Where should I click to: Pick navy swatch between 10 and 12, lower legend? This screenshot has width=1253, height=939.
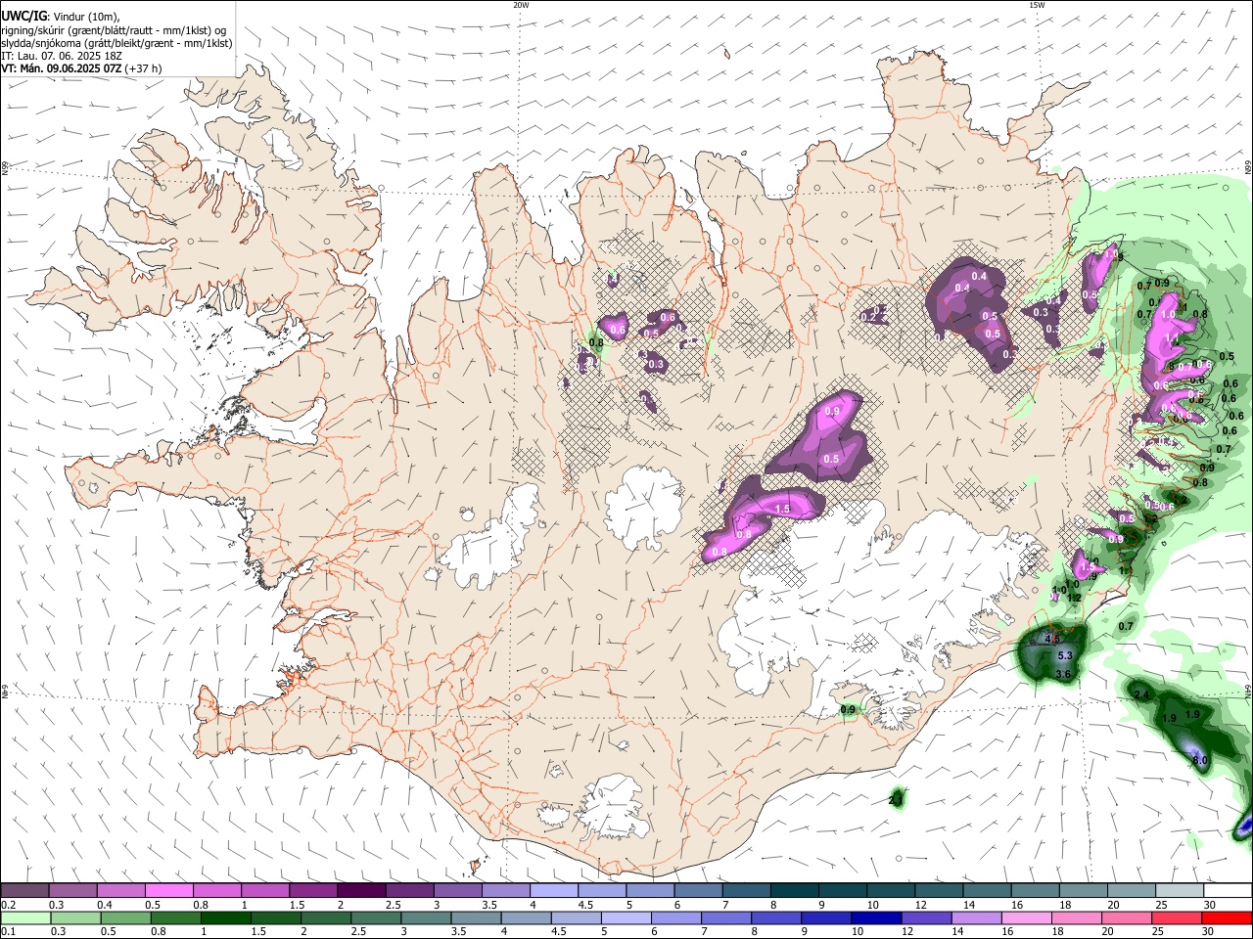[x=874, y=918]
